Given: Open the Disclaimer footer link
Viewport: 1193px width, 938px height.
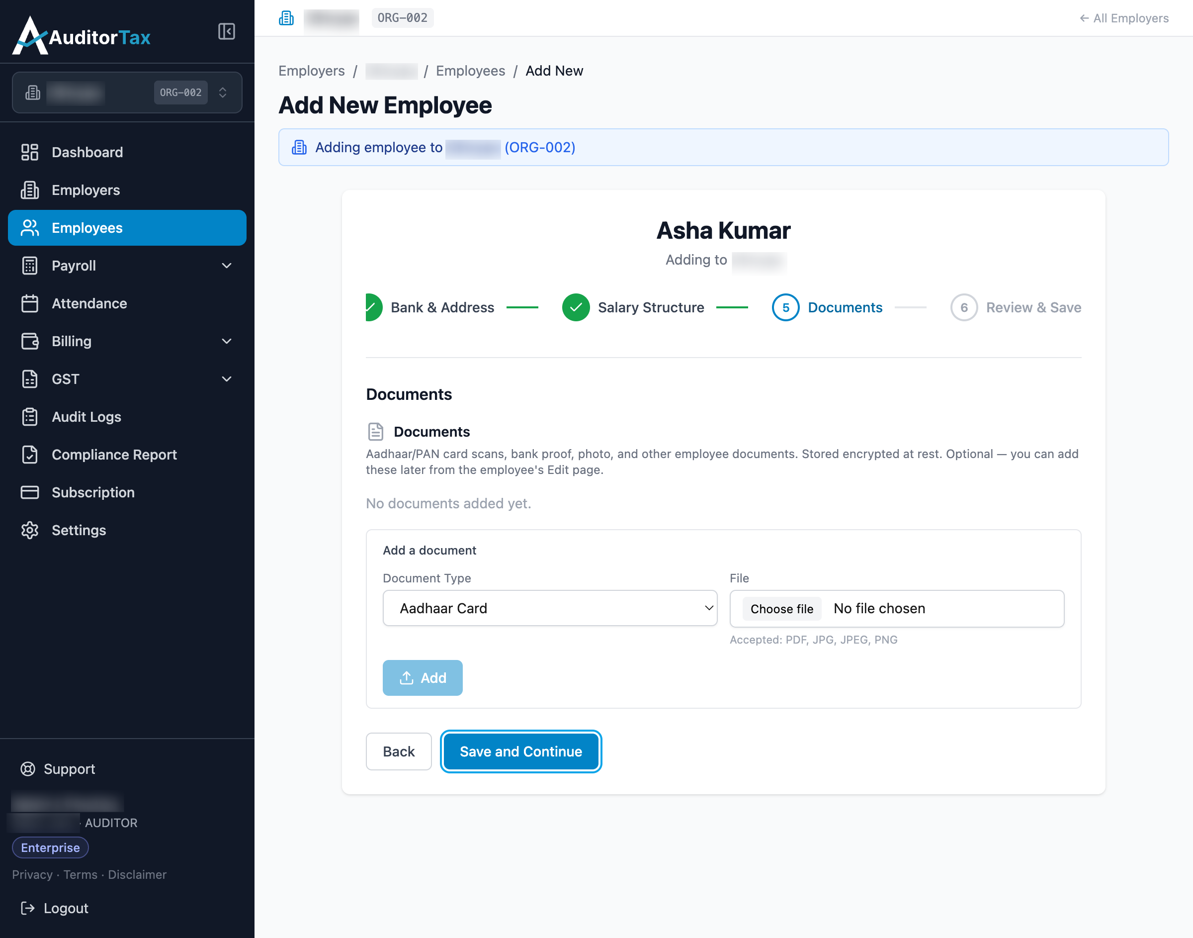Looking at the screenshot, I should 137,875.
